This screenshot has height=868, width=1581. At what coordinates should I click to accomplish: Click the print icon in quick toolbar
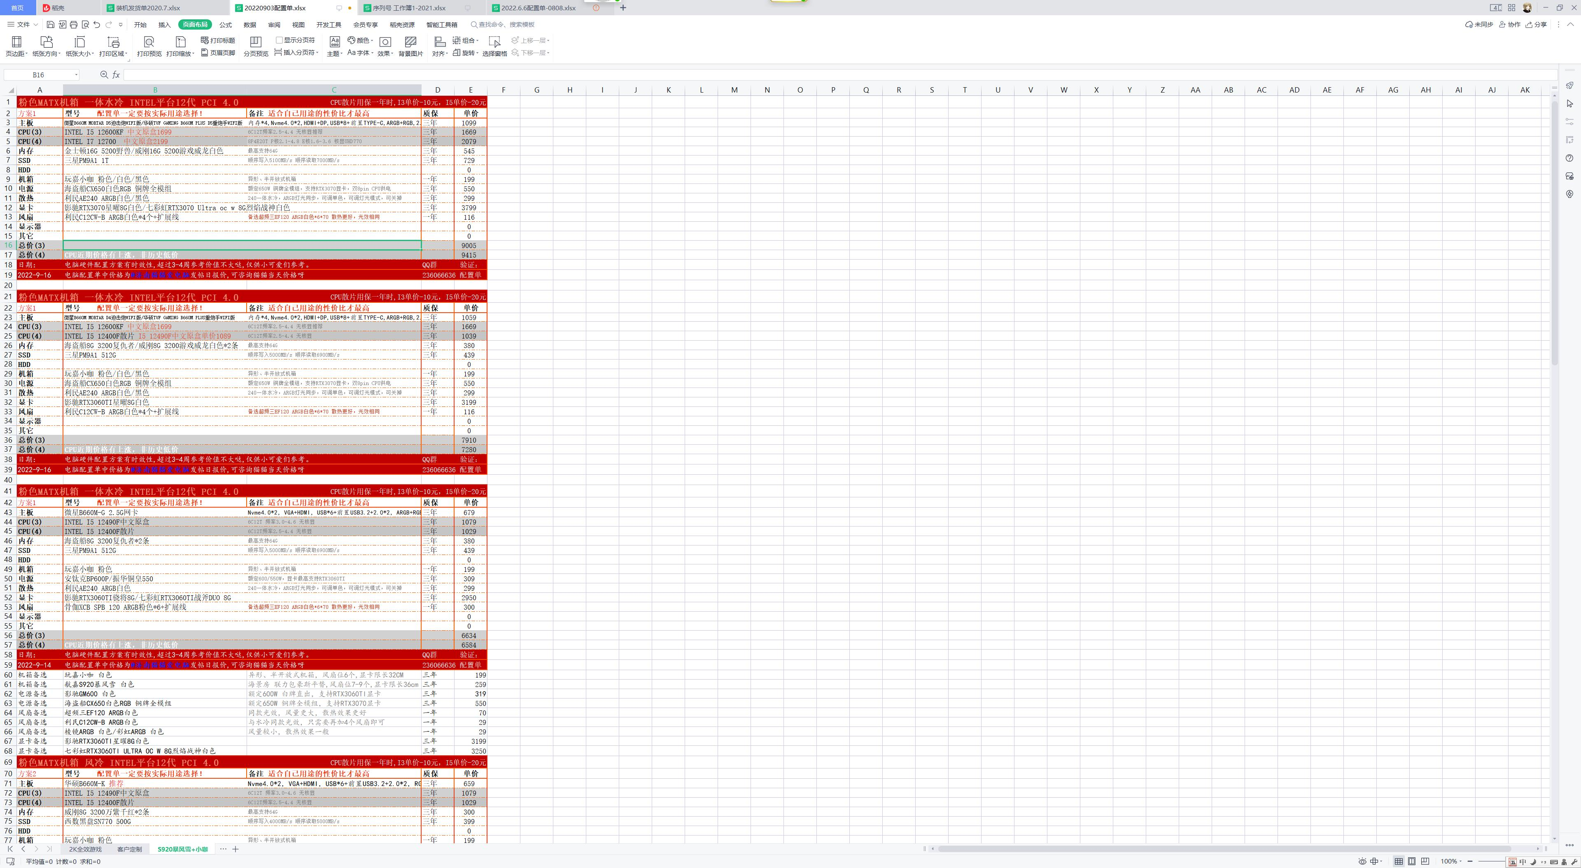coord(74,25)
